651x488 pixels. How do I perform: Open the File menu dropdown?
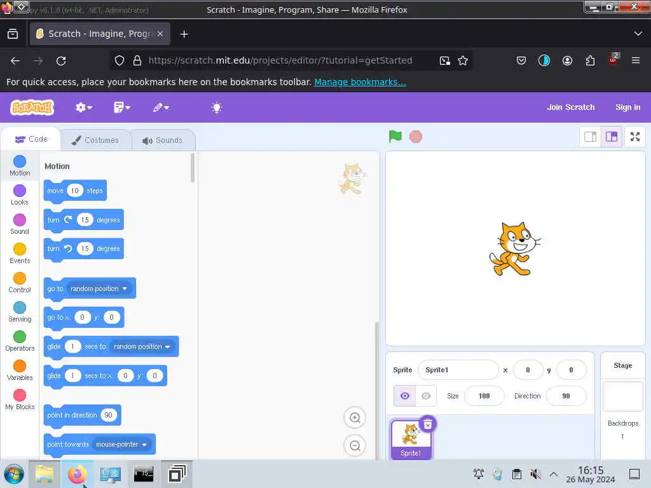click(122, 107)
